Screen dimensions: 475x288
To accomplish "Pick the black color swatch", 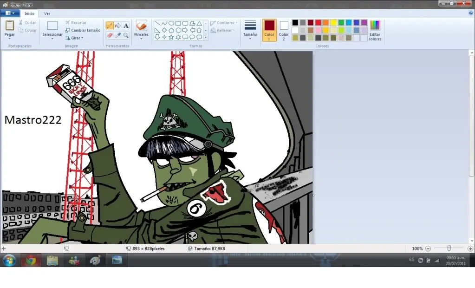I will coord(295,22).
